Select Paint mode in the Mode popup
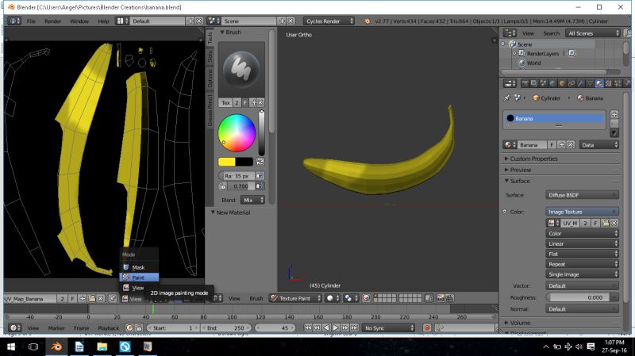Screen dimensions: 635x356 pyautogui.click(x=139, y=278)
